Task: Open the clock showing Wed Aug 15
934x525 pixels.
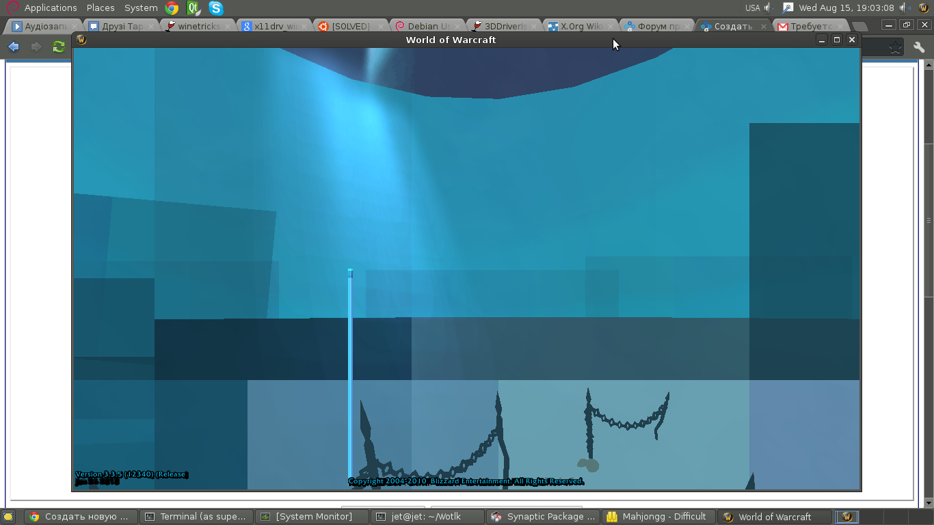Action: [846, 8]
